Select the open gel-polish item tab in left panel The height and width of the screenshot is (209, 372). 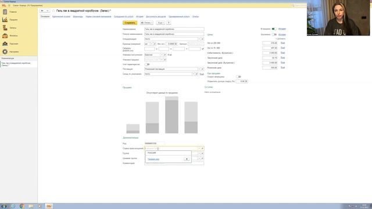(19, 64)
